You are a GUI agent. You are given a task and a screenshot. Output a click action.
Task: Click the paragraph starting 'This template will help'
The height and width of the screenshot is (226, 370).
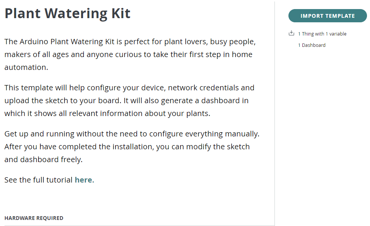(129, 101)
